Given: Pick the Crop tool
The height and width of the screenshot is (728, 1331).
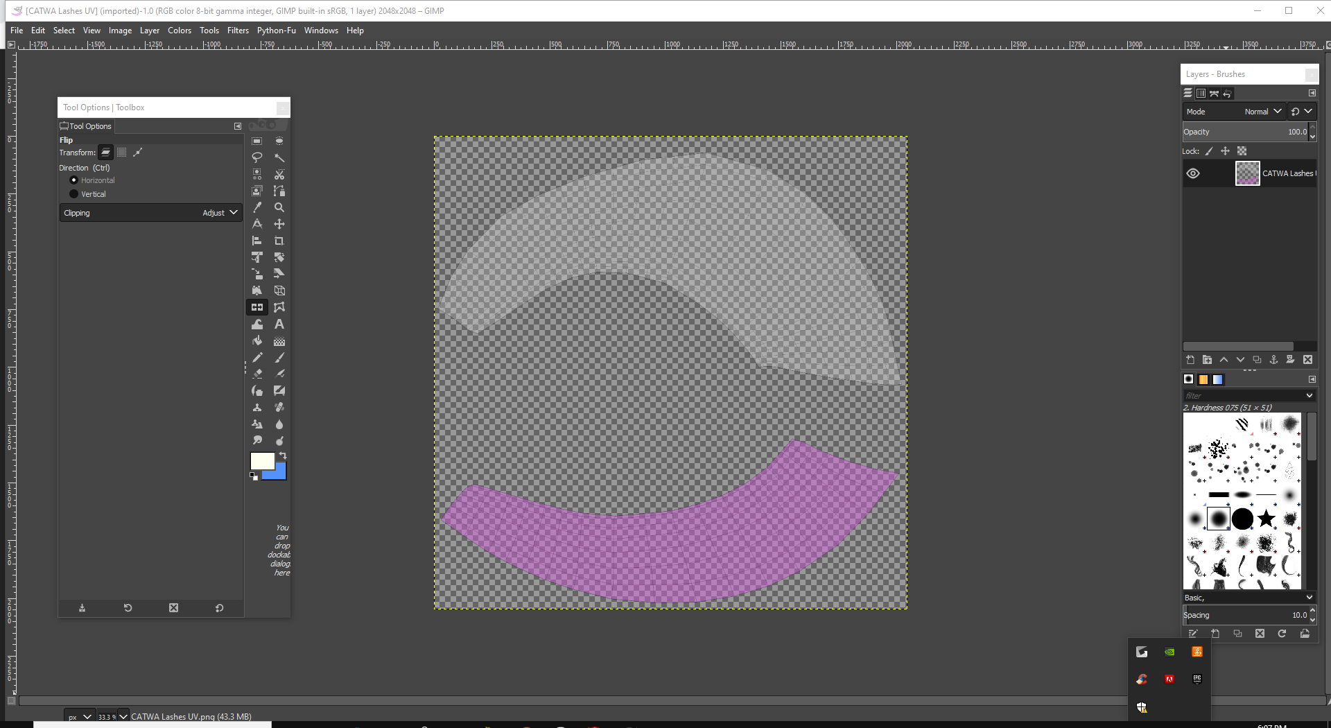Looking at the screenshot, I should [x=279, y=241].
